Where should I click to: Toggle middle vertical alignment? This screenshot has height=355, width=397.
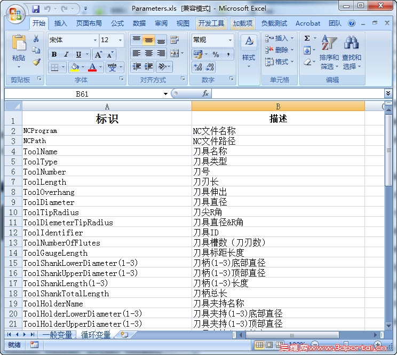tap(149, 40)
